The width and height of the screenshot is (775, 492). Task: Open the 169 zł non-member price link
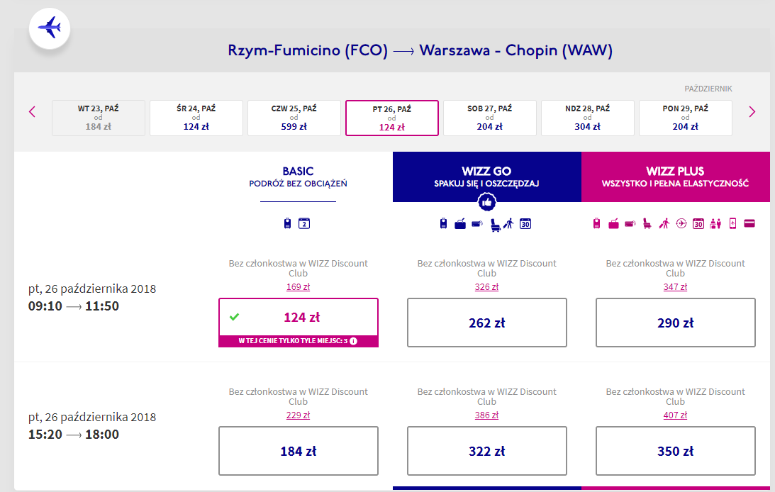pos(298,286)
